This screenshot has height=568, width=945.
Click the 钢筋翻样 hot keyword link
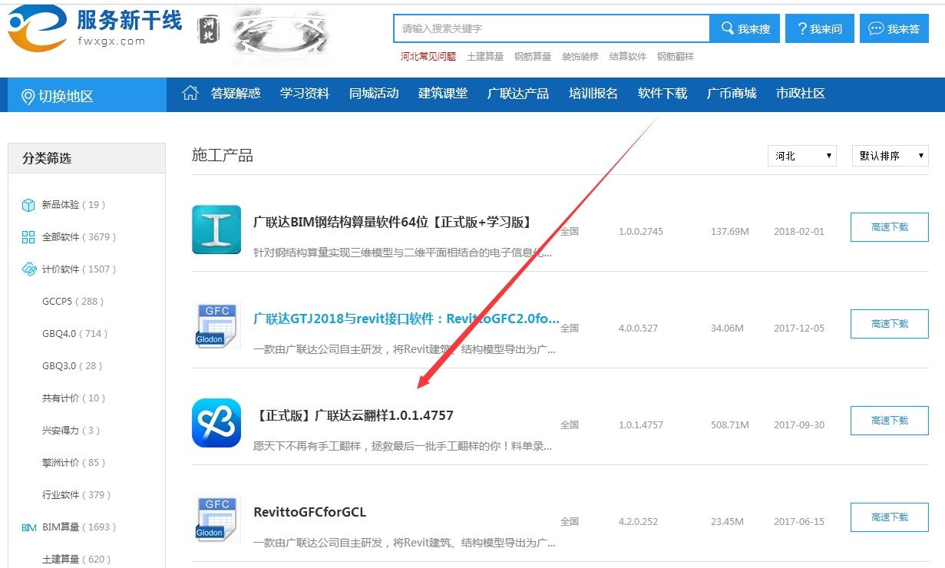coord(676,57)
